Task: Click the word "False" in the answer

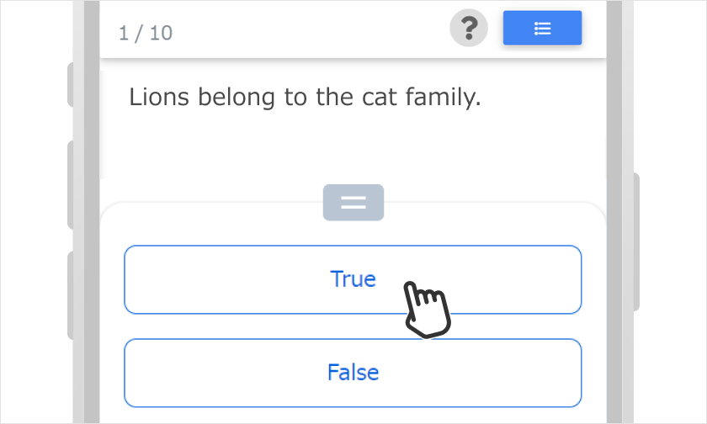Action: point(353,372)
